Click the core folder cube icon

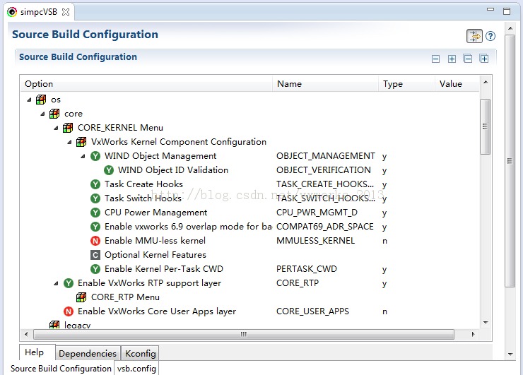[54, 114]
